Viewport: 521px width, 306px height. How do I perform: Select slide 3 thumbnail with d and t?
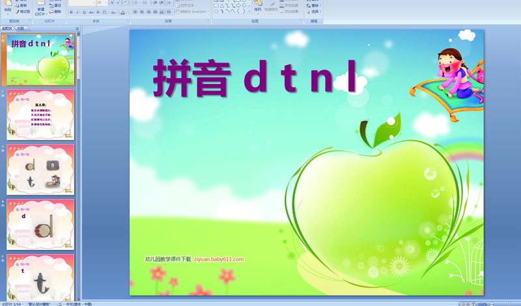tap(40, 169)
